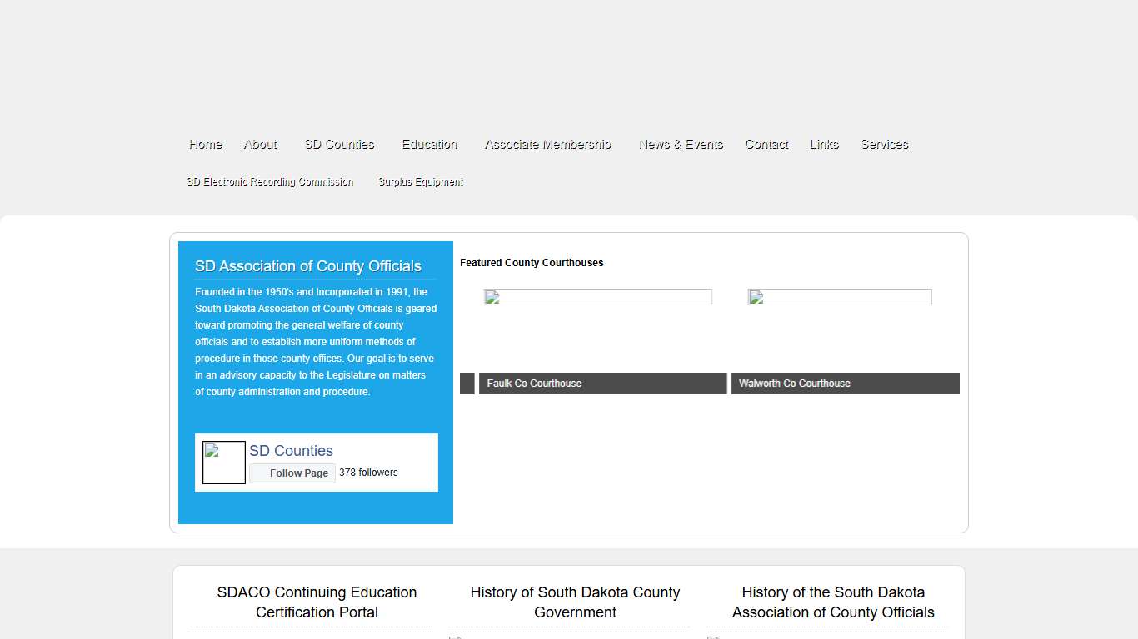Viewport: 1138px width, 639px height.
Task: Expand the SD Counties navigation menu
Action: pos(338,144)
